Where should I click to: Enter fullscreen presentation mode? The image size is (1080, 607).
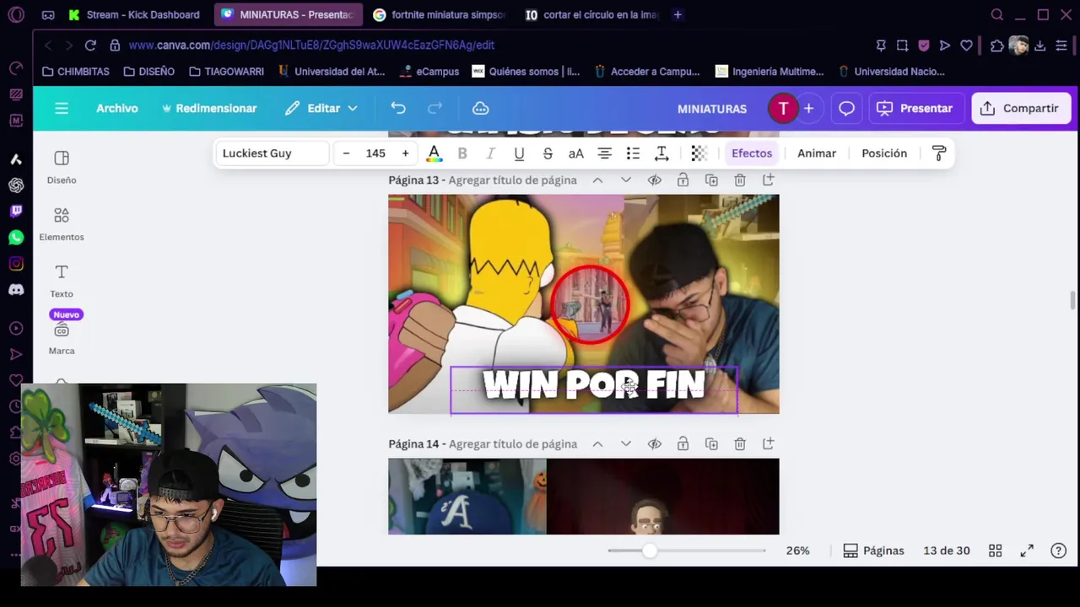1027,551
